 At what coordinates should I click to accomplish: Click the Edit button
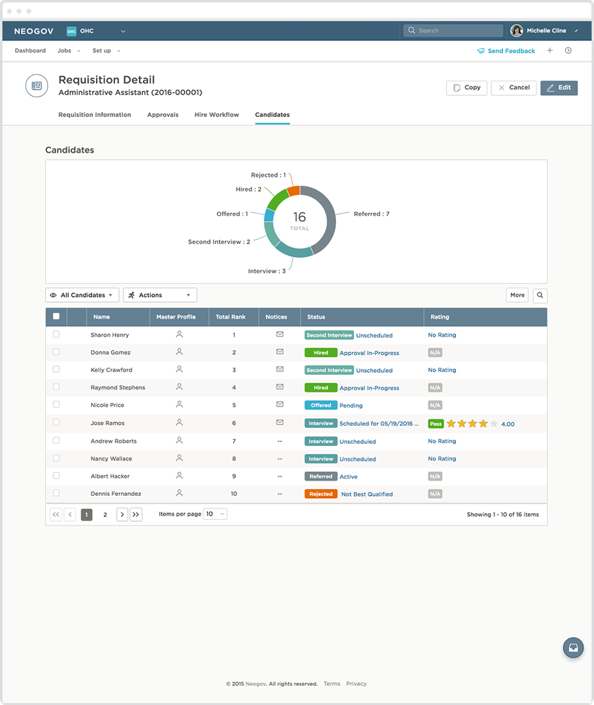559,88
